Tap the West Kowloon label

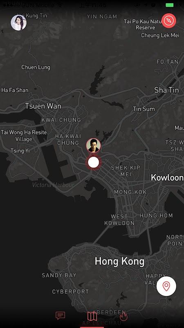[119, 220]
